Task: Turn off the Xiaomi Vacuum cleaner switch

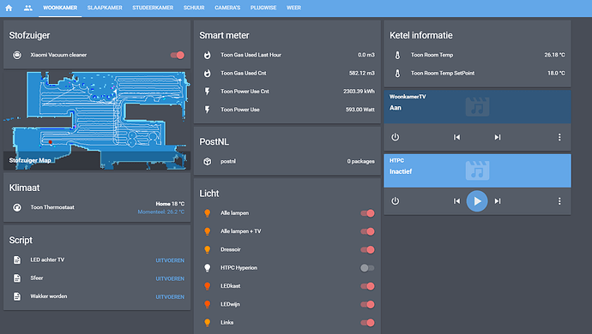Action: (177, 55)
